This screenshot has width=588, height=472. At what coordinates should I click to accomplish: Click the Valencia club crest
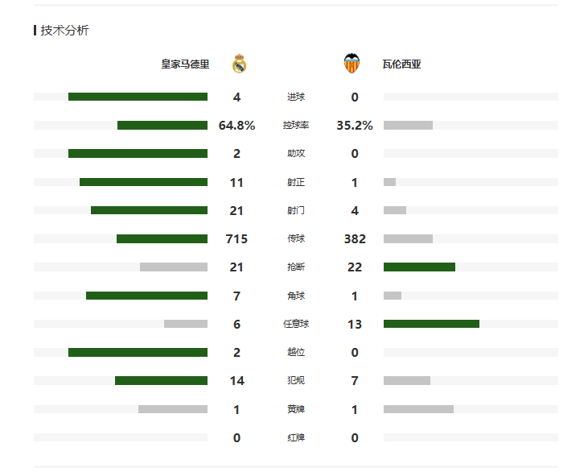352,64
